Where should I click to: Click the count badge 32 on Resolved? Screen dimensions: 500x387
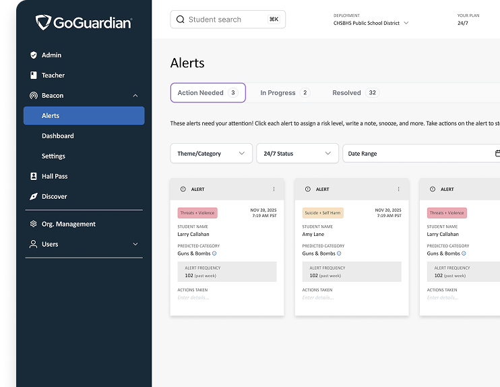tap(372, 93)
